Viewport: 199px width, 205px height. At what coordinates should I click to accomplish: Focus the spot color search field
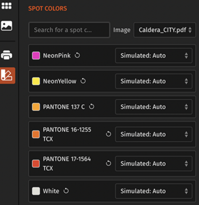click(69, 30)
